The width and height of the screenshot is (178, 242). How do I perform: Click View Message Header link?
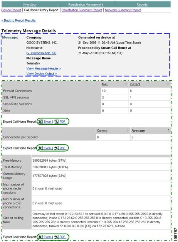(x=44, y=69)
